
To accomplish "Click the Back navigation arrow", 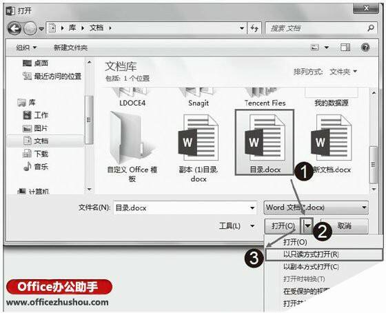I will tap(14, 29).
